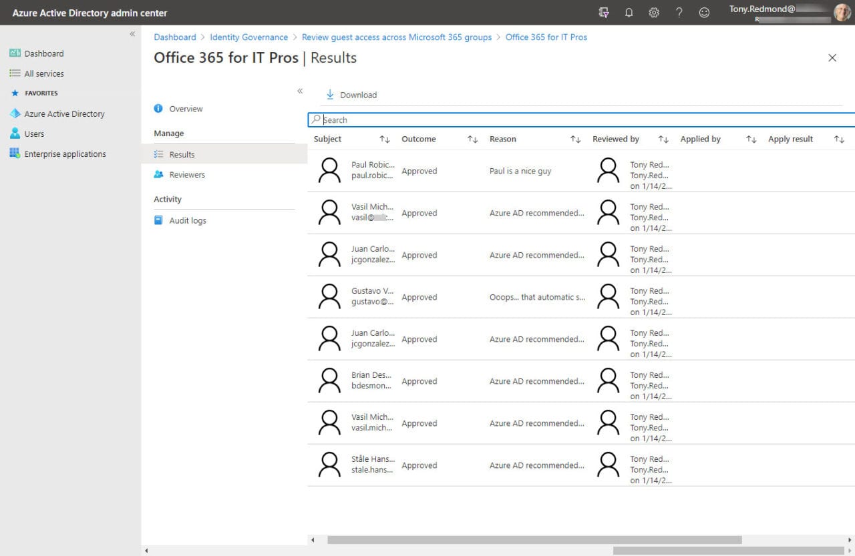
Task: Click the Results checklist icon
Action: [158, 154]
